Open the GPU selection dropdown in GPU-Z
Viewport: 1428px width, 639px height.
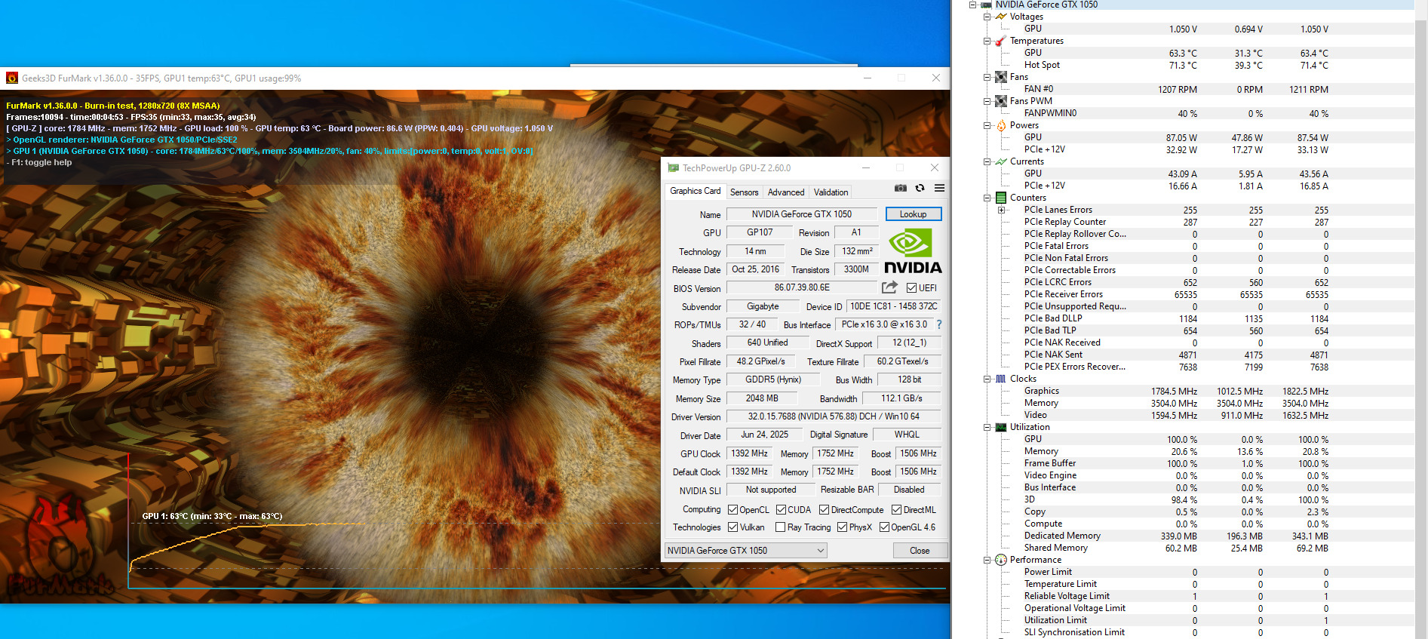click(x=745, y=551)
